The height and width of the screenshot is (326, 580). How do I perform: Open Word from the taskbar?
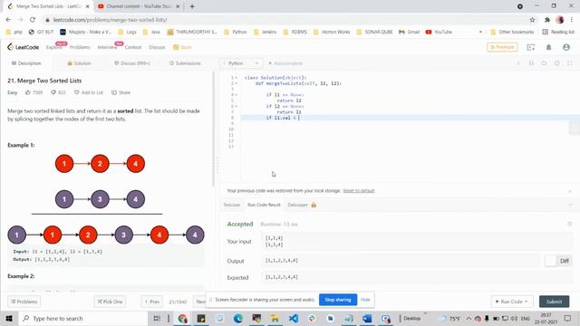coord(367,318)
